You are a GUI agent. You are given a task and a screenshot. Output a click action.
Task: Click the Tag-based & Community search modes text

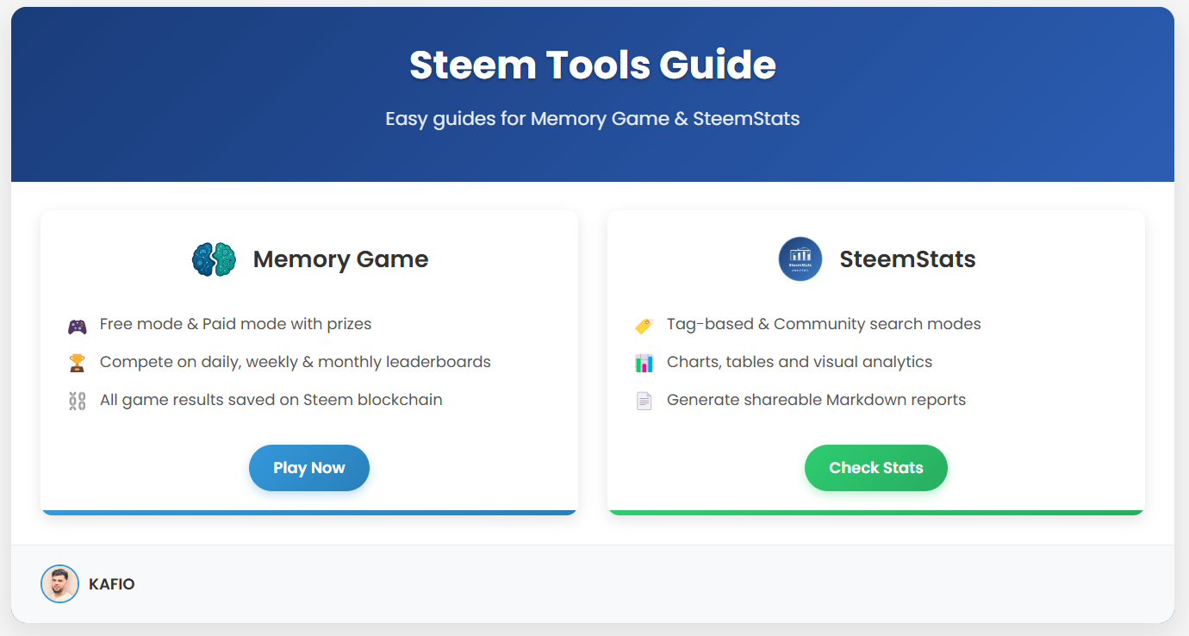pos(824,324)
